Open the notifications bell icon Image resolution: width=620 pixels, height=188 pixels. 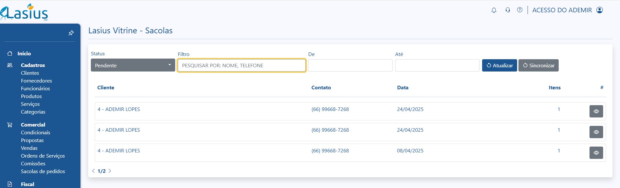pos(494,10)
